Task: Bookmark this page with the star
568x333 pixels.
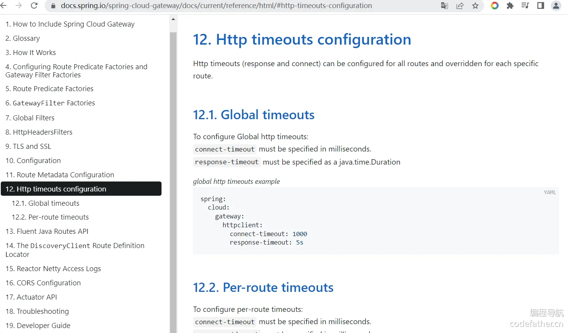Action: (x=475, y=6)
